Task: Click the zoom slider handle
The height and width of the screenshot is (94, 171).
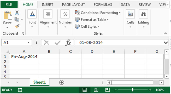Action: coord(133,90)
